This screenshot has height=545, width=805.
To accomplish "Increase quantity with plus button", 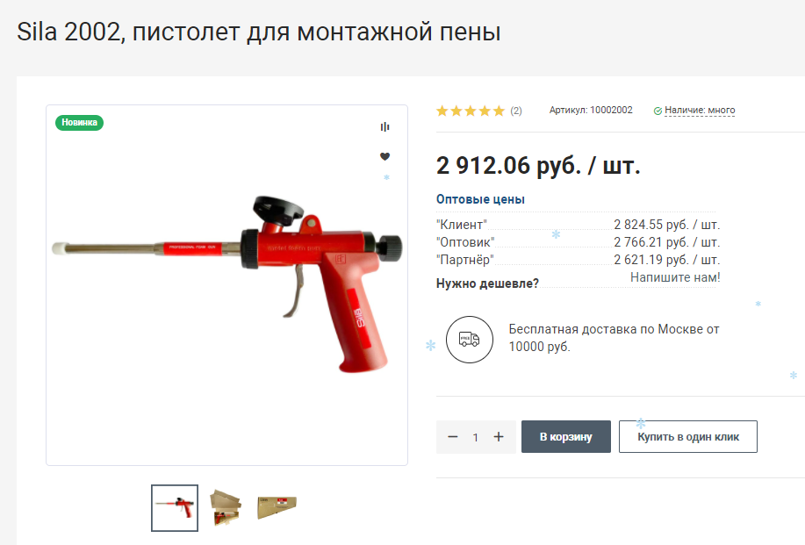I will coord(499,437).
